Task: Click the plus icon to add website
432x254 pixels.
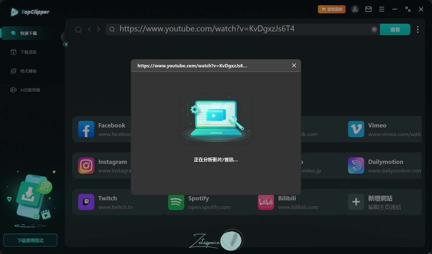Action: pos(356,202)
